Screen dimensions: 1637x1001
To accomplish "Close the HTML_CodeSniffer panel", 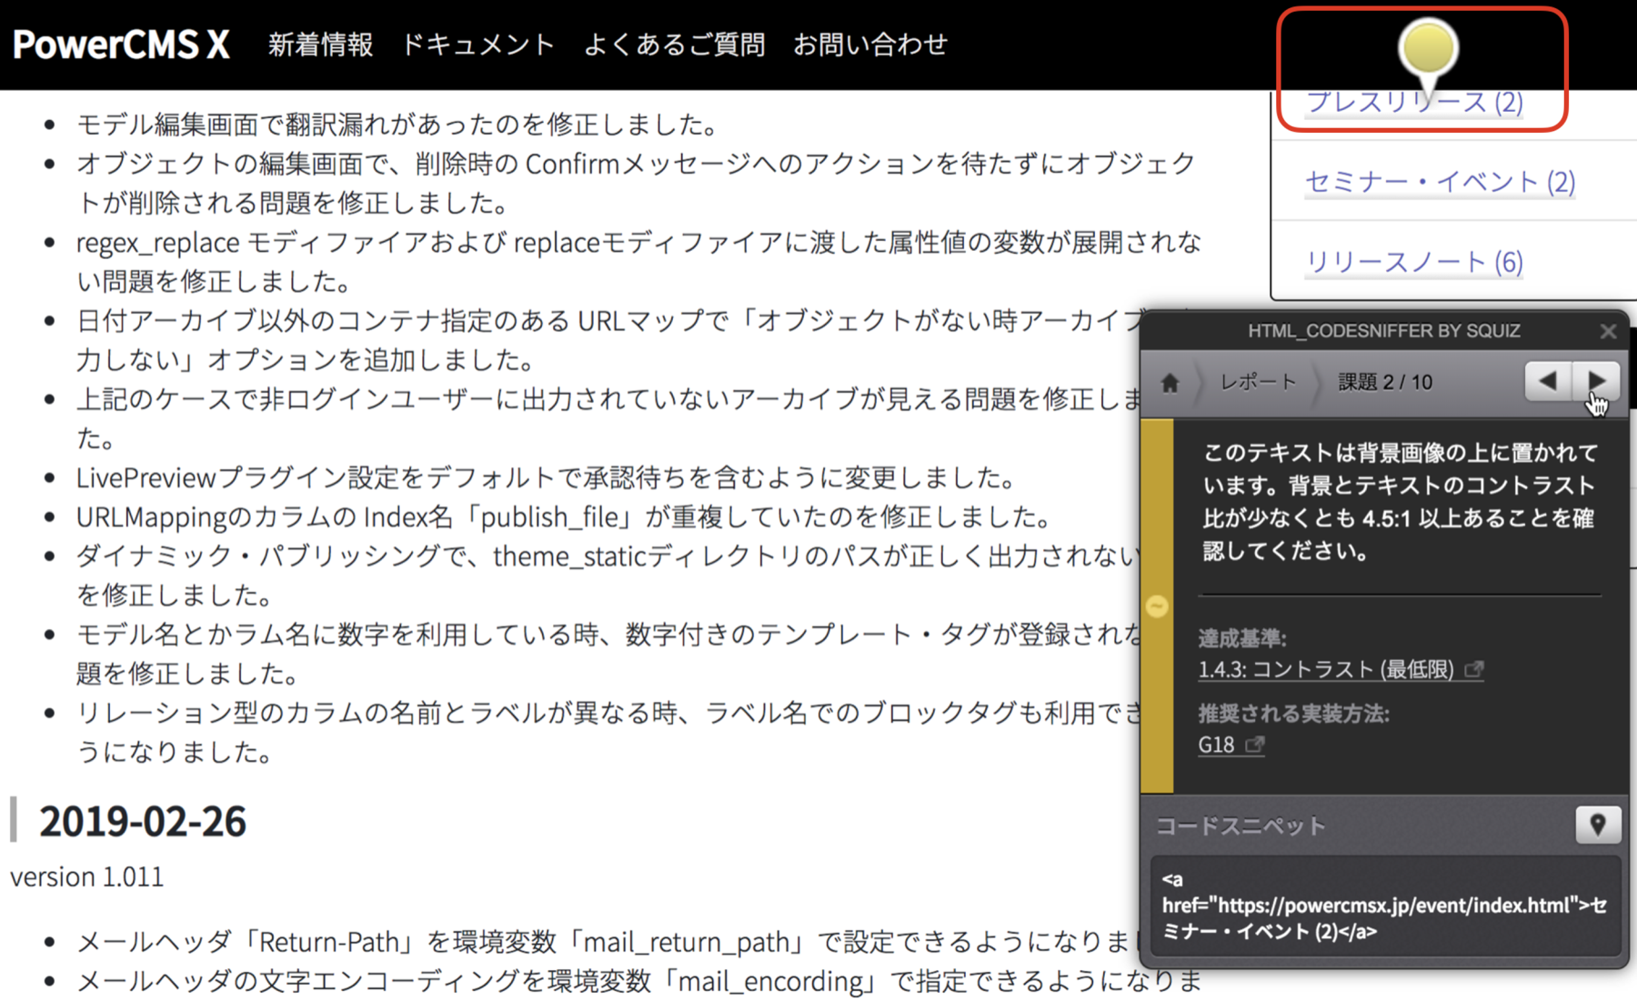I will (1608, 330).
